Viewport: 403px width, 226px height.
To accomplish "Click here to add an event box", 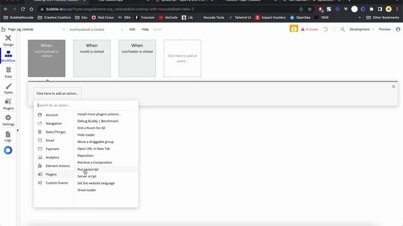I will (183, 58).
